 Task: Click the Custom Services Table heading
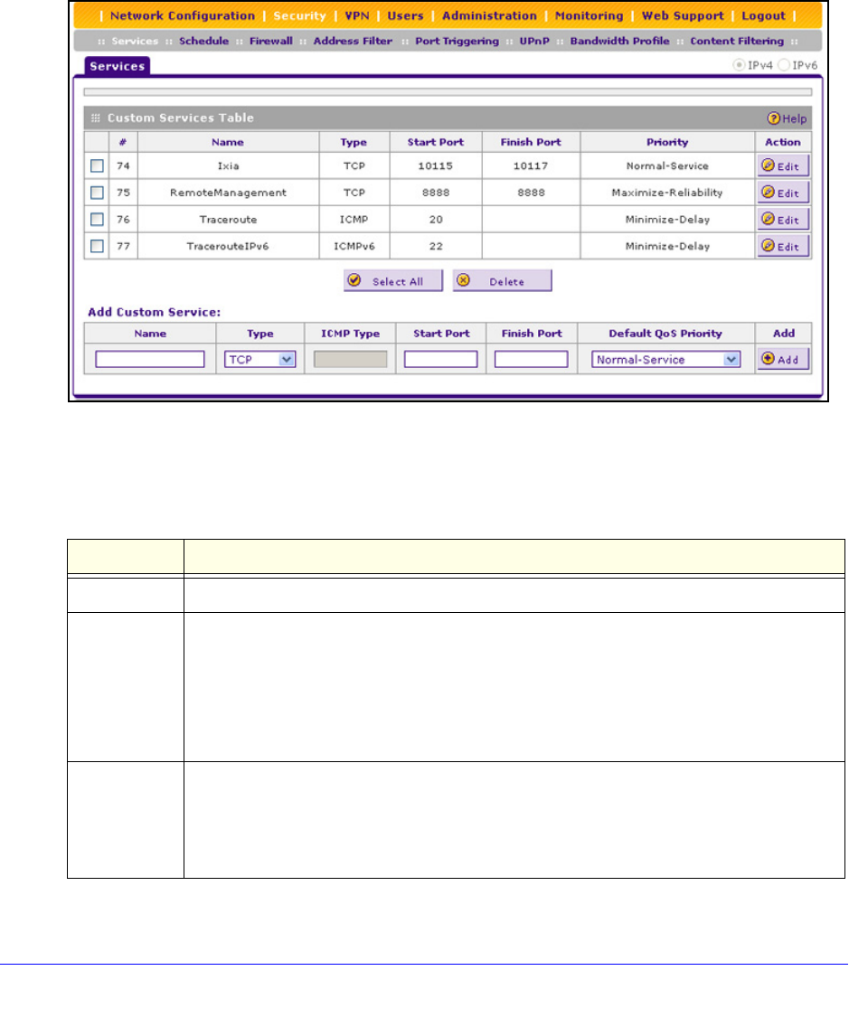tap(181, 118)
